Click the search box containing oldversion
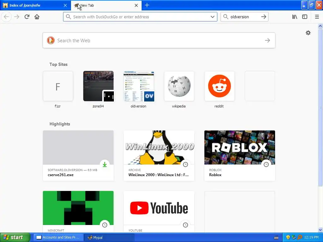This screenshot has width=323, height=242. [244, 17]
